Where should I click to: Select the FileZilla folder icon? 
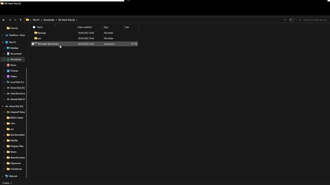(8, 140)
